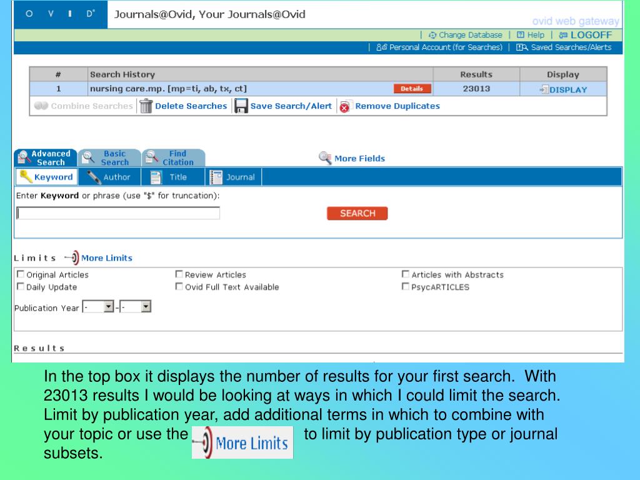640x480 pixels.
Task: Click the trash can Delete Searches icon
Action: coord(146,106)
